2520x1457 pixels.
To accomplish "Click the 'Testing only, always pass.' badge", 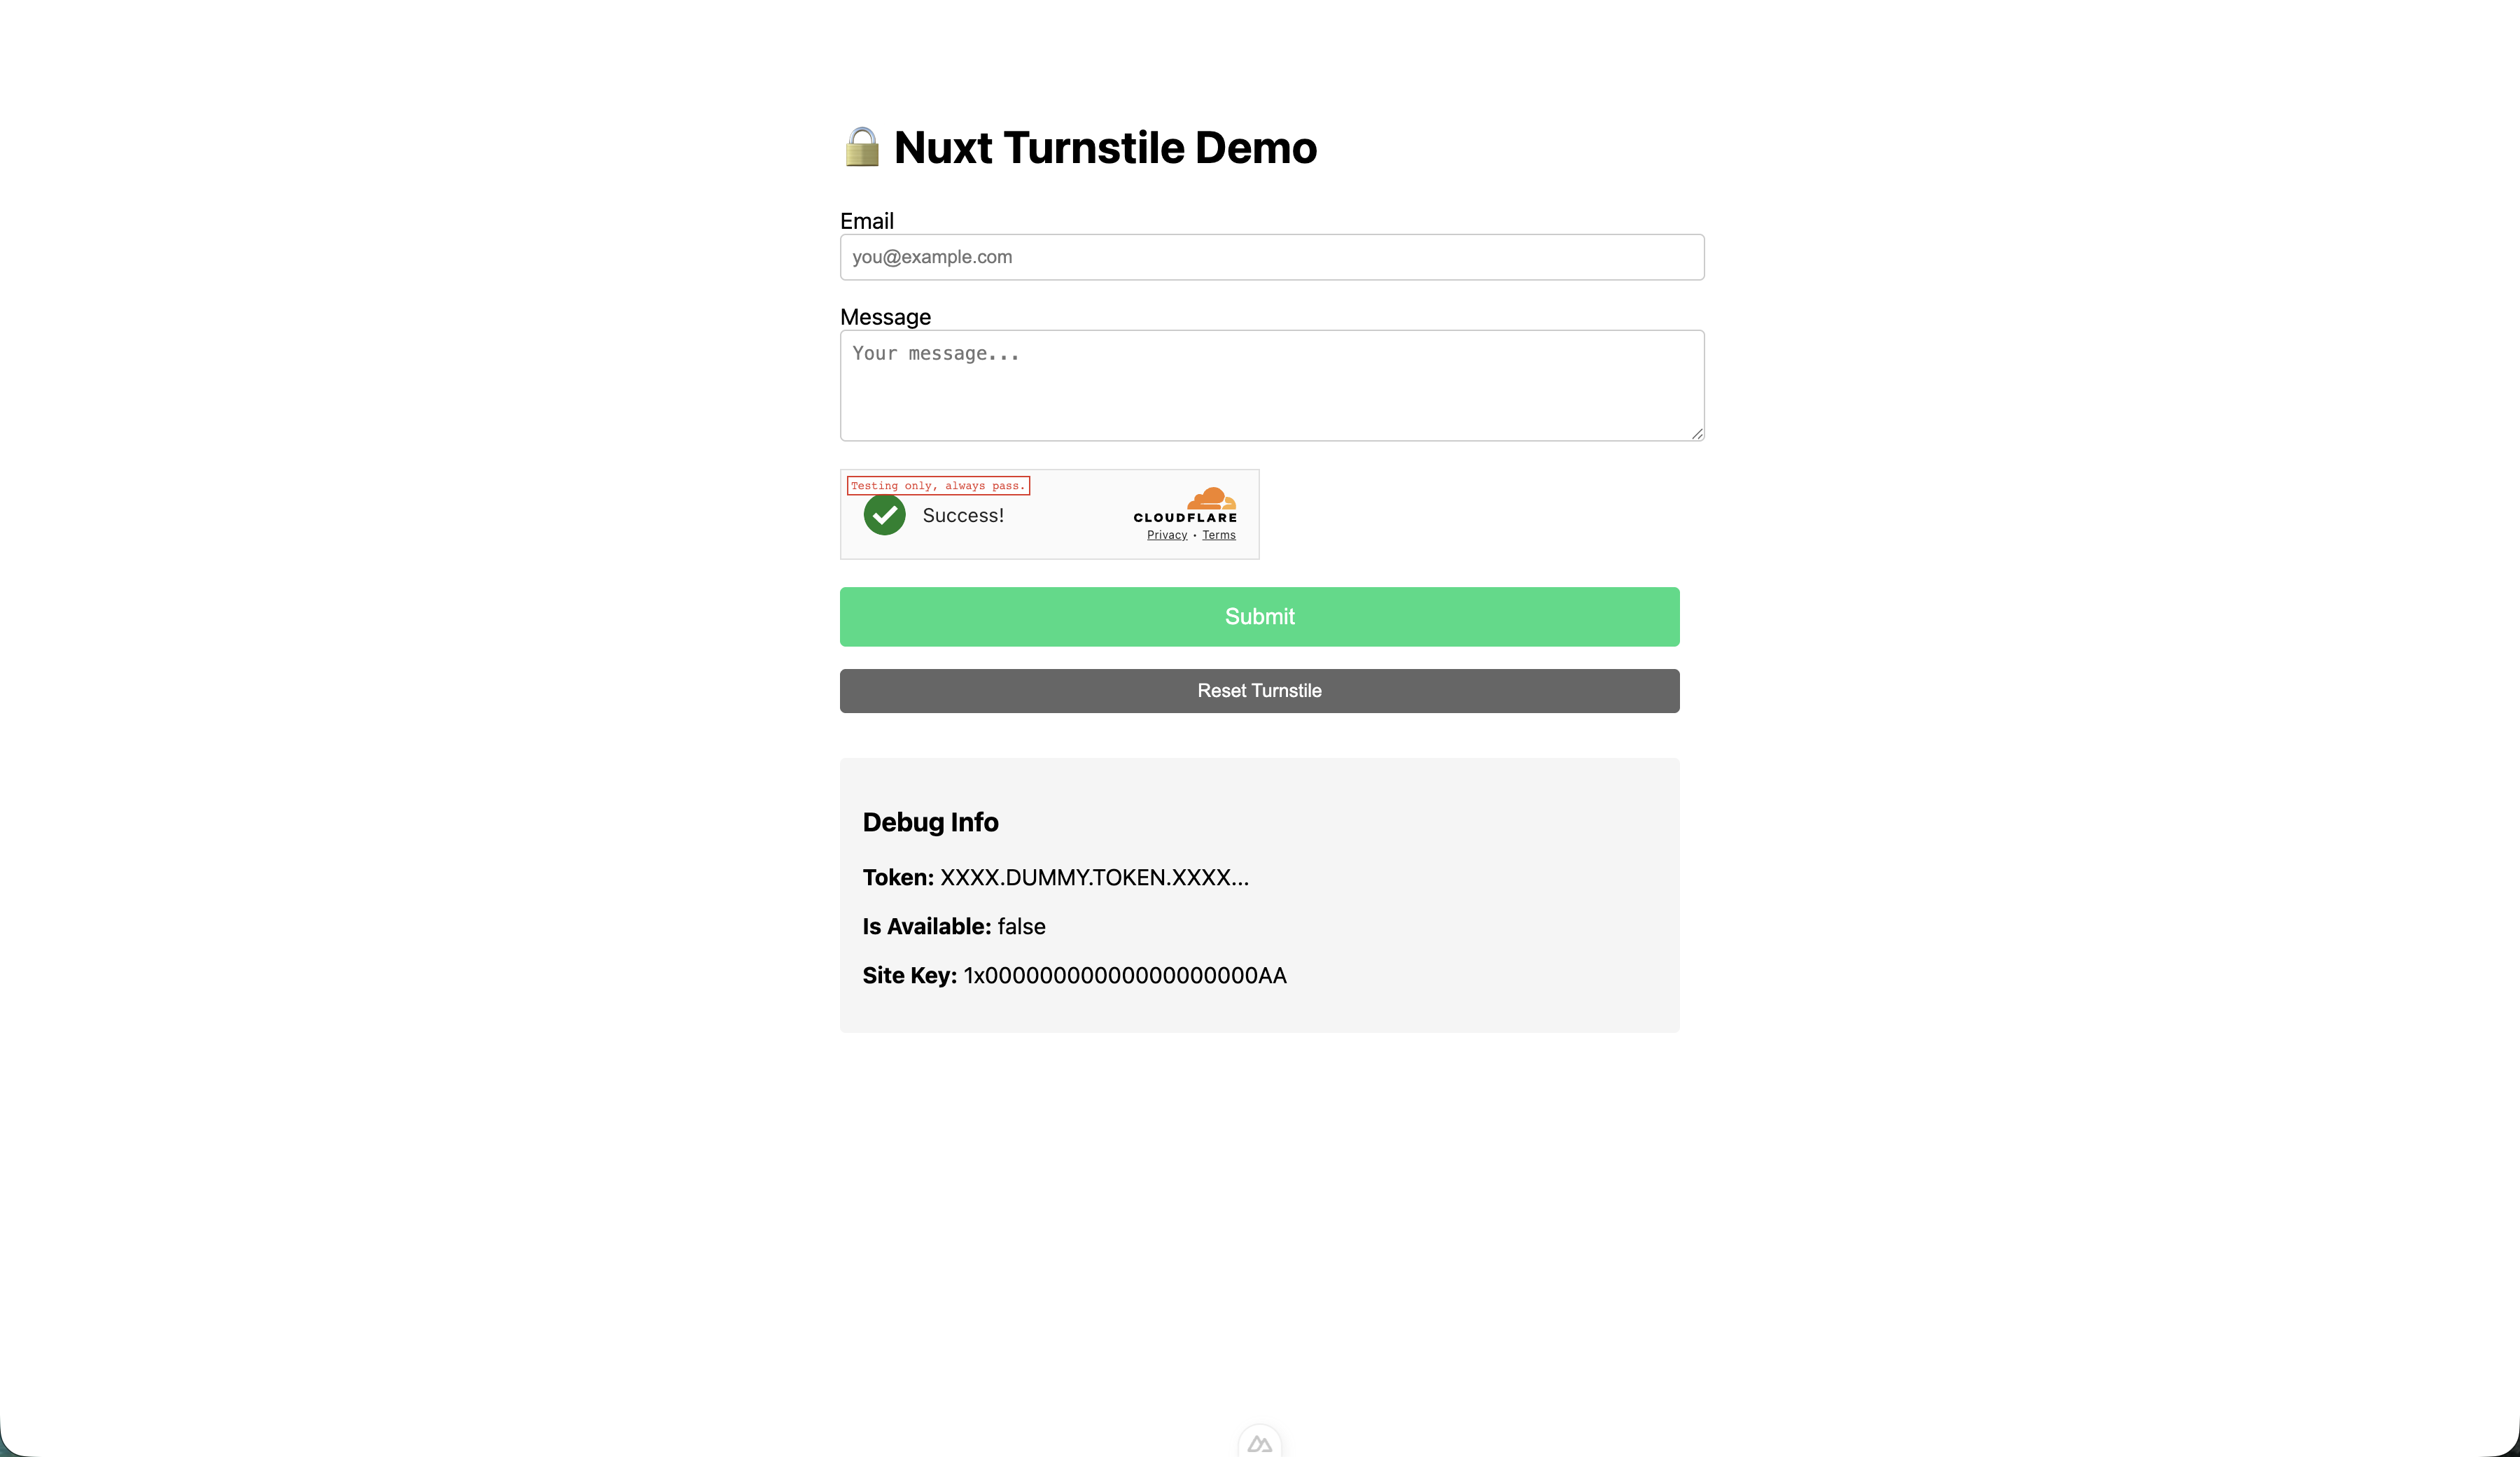I will [x=938, y=485].
